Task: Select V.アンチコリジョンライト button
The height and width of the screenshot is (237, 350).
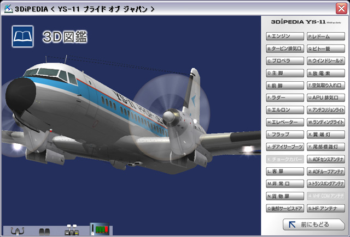Action: pyautogui.click(x=326, y=110)
